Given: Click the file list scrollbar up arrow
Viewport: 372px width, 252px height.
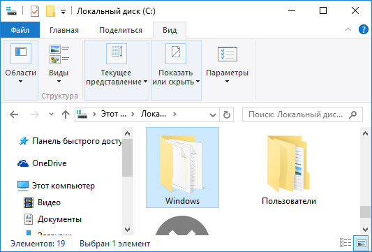Looking at the screenshot, I should (365, 133).
